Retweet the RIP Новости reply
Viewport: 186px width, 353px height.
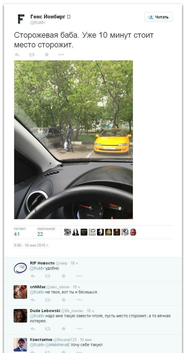click(x=47, y=276)
